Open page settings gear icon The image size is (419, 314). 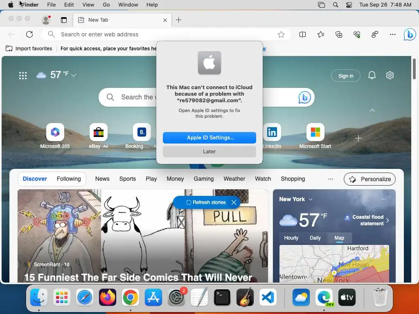click(x=390, y=75)
